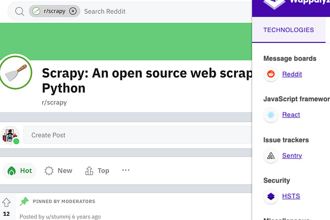Remove the r/scrapy search filter
Screen dimensions: 330x220
(73, 11)
